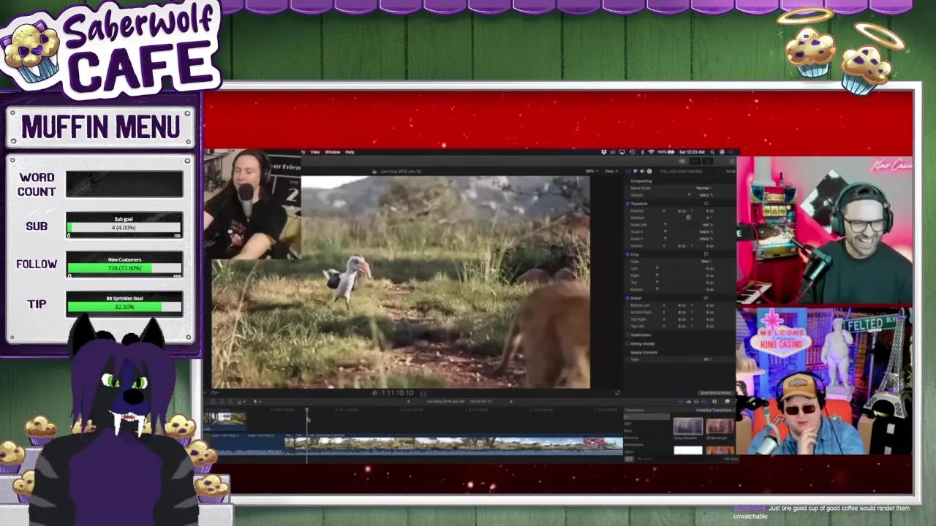The image size is (936, 526).
Task: Enable the Stabilization checkbox
Action: pyautogui.click(x=627, y=335)
